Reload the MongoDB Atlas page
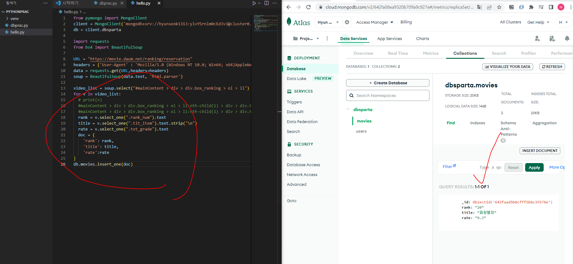This screenshot has height=264, width=573. click(x=308, y=7)
